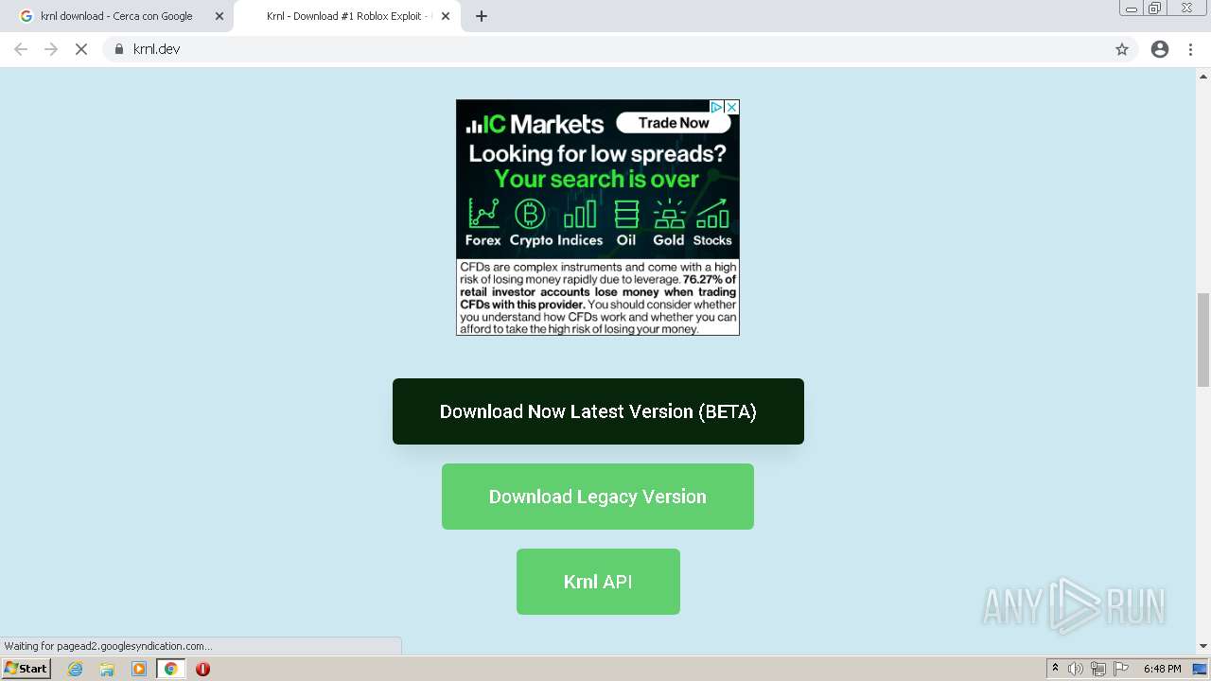
Task: Click the CFD risk disclaimer text in the ad
Action: point(598,298)
